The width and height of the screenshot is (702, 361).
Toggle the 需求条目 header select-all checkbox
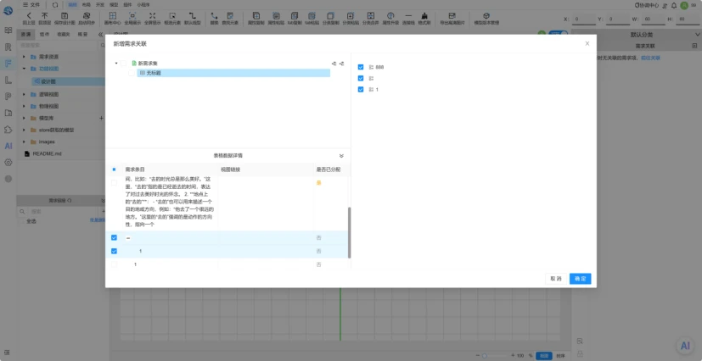(114, 169)
